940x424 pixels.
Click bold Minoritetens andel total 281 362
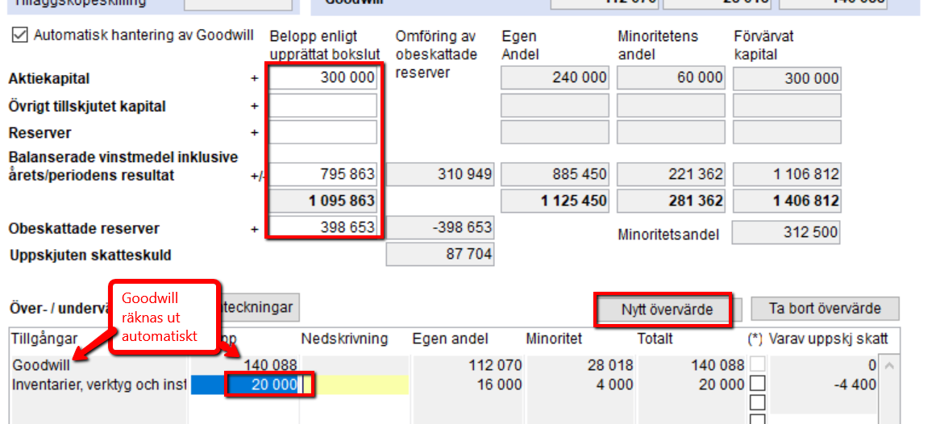coord(670,201)
